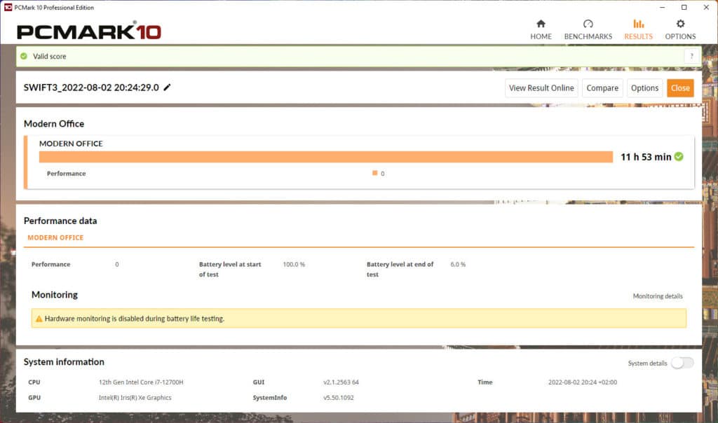Maximize the PCMark 10 window
This screenshot has height=423, width=718.
click(684, 7)
